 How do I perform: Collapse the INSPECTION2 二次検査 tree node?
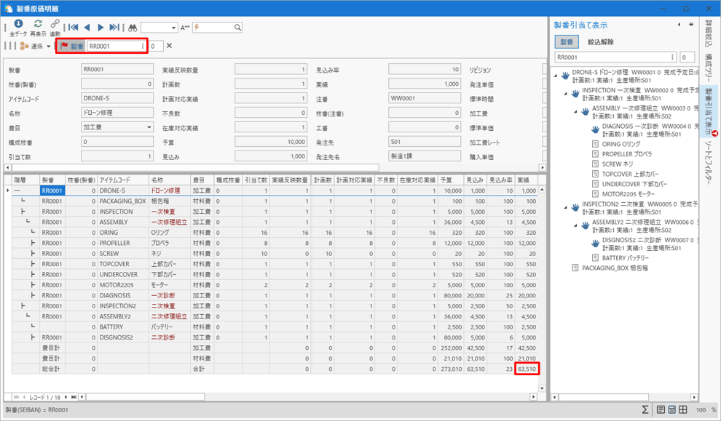click(566, 207)
